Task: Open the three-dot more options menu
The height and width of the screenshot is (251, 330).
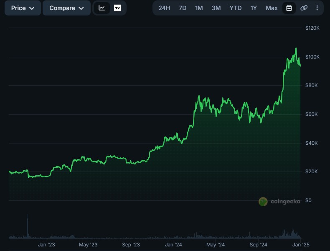Action: pyautogui.click(x=317, y=8)
